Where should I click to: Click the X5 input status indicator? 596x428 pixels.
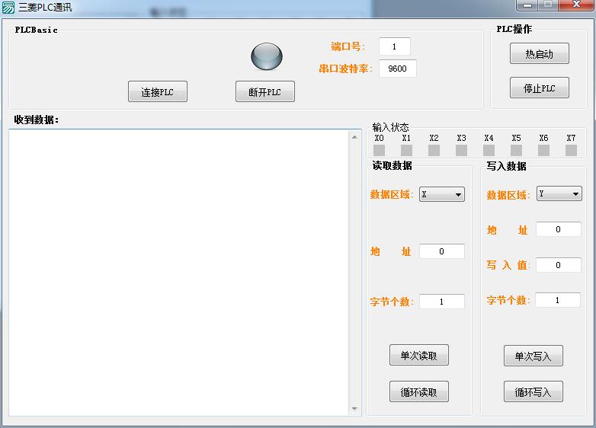516,150
